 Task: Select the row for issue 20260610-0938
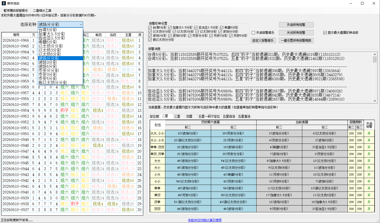72,204
